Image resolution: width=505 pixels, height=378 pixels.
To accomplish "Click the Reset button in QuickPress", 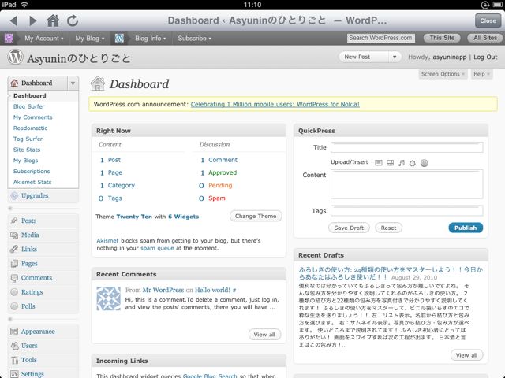I will pyautogui.click(x=388, y=228).
